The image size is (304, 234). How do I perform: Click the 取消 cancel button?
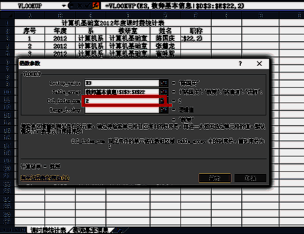[x=250, y=178]
